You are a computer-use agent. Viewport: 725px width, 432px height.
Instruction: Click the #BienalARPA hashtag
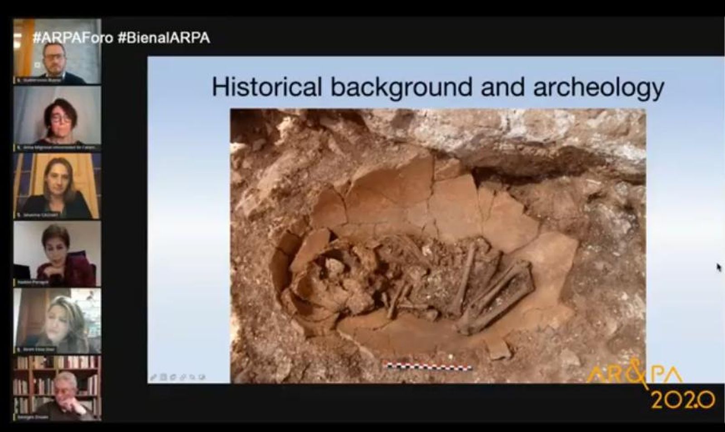pyautogui.click(x=164, y=38)
